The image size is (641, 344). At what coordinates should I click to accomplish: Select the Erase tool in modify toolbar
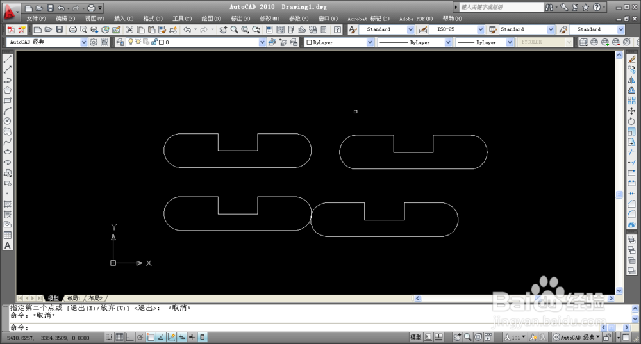tap(631, 59)
